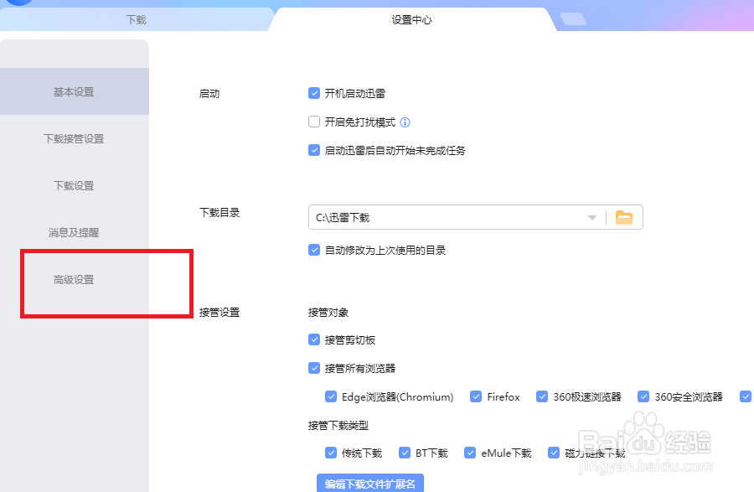Uncheck 自动修改为上次使用的目录

pos(314,249)
